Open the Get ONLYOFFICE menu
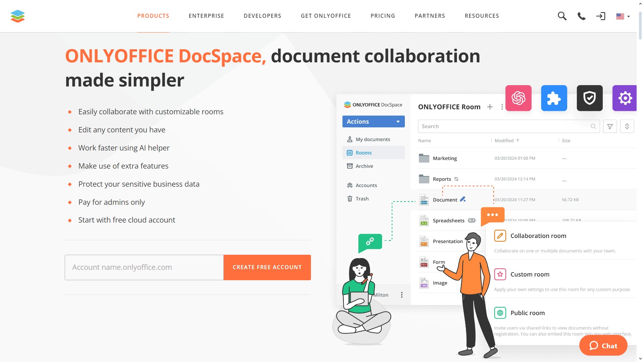Viewport: 644px width, 362px height. [326, 16]
